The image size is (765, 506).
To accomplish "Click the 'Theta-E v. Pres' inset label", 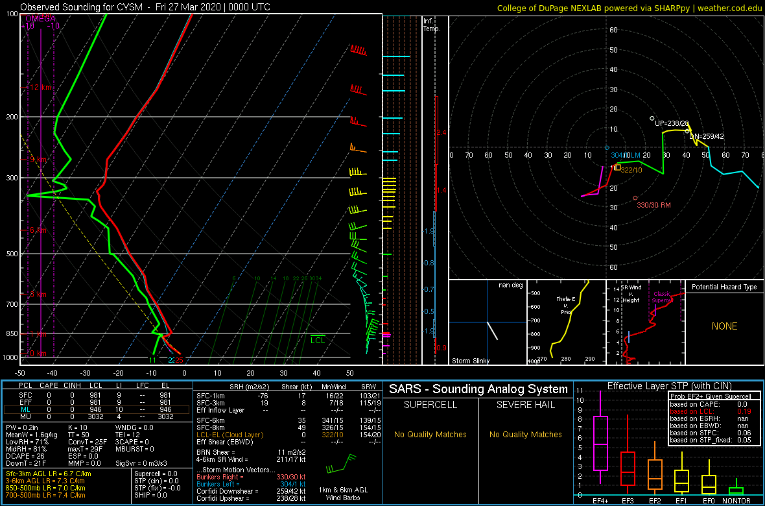I will tap(566, 305).
